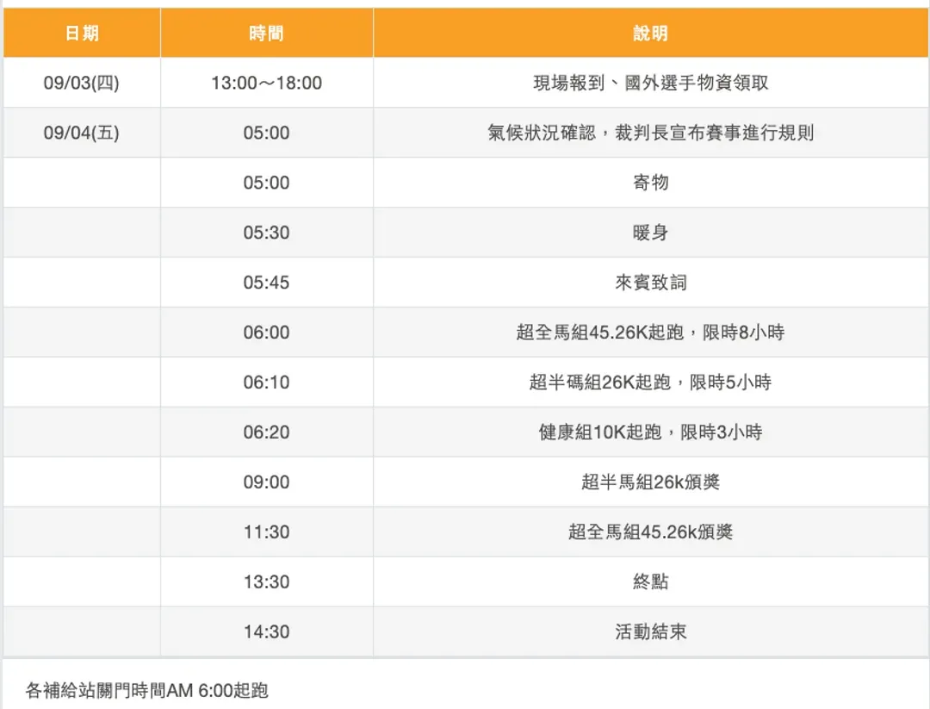Click 超半馬組26k頒獎 award entry
This screenshot has height=709, width=930.
point(650,483)
